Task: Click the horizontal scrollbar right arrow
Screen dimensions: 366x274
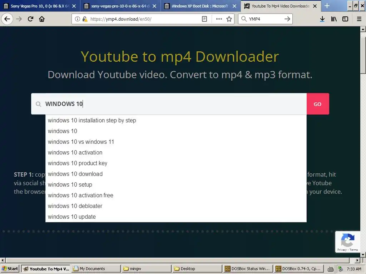Action: 357,260
